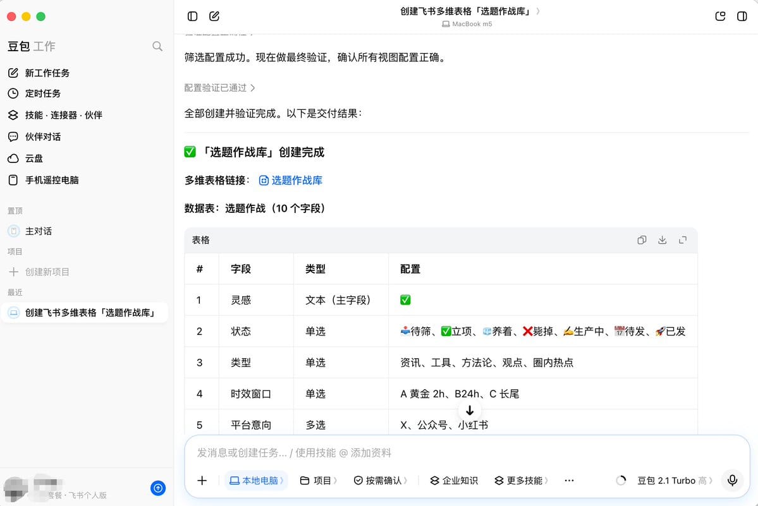Activate microphone voice input
This screenshot has width=758, height=506.
(732, 480)
